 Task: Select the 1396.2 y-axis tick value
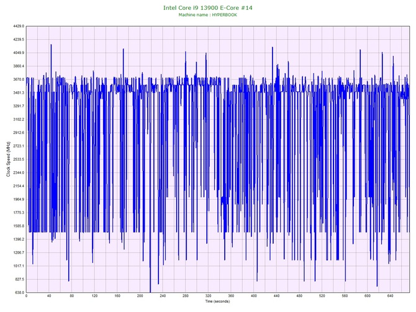click(18, 239)
